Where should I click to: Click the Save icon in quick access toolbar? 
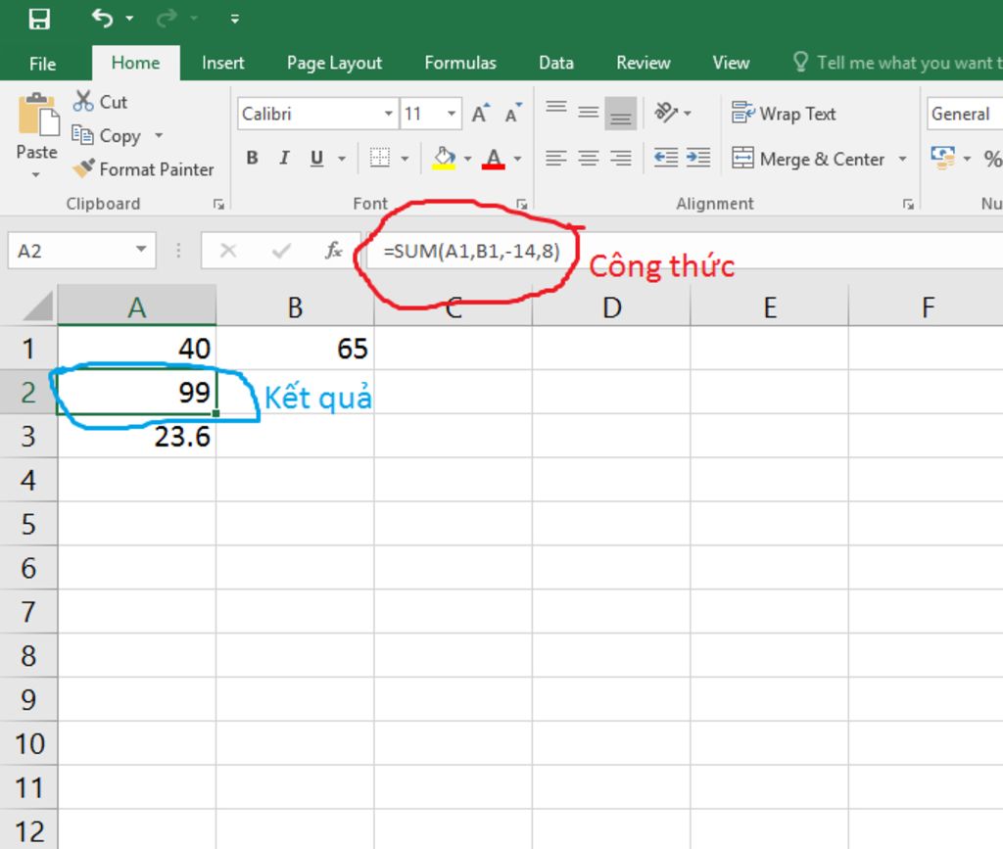click(38, 20)
